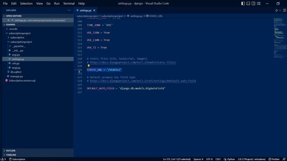Viewport: 287px width, 161px height.
Task: Change UTF-8 file encoding
Action: 209,159
